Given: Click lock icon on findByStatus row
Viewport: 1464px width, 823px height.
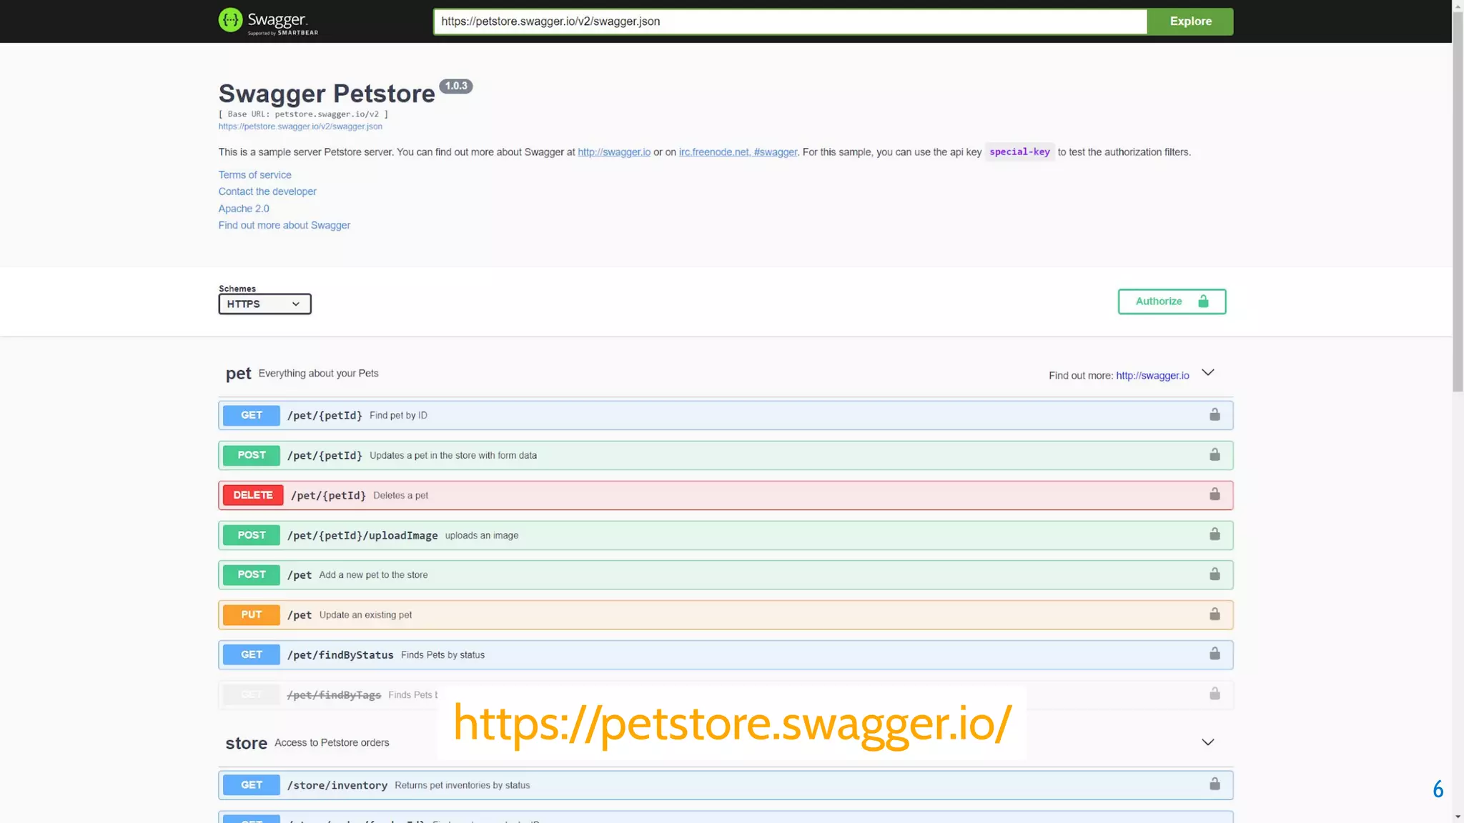Looking at the screenshot, I should pos(1215,654).
